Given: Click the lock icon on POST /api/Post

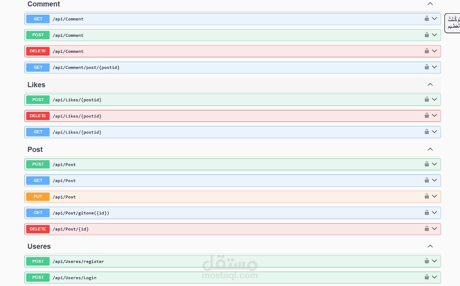Looking at the screenshot, I should (427, 164).
